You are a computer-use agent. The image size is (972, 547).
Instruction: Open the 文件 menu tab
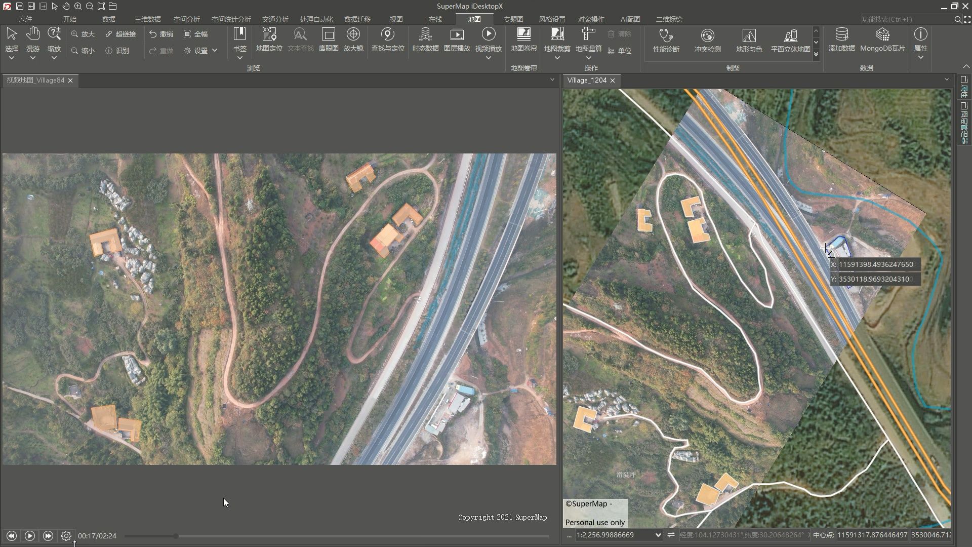[25, 19]
